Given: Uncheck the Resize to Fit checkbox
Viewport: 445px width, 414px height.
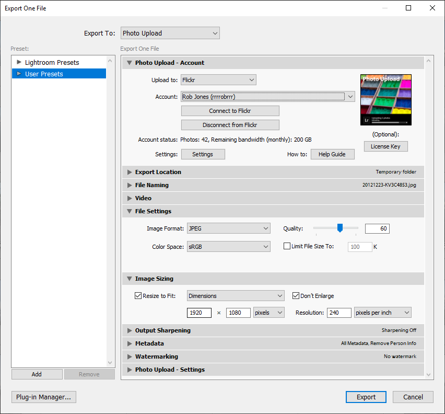Looking at the screenshot, I should (138, 296).
